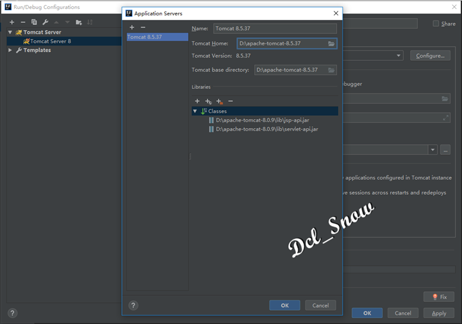This screenshot has width=462, height=324.
Task: Select Tomcat 8.5.37 in server list
Action: 157,37
